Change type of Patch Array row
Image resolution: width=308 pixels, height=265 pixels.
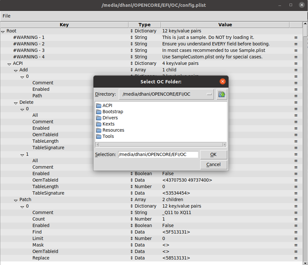132,199
